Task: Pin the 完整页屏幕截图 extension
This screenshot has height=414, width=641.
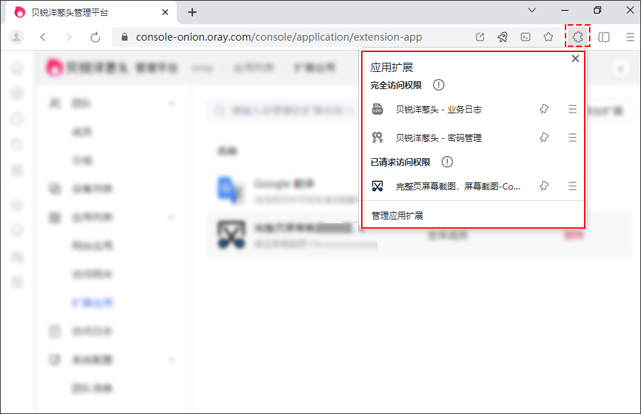Action: tap(544, 186)
